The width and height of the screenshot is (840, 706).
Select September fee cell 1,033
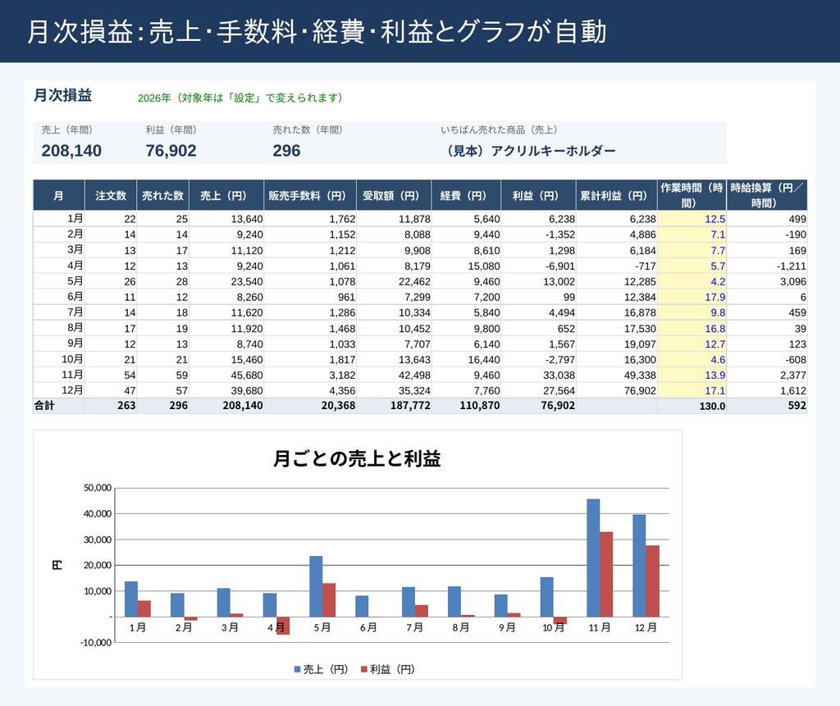310,344
